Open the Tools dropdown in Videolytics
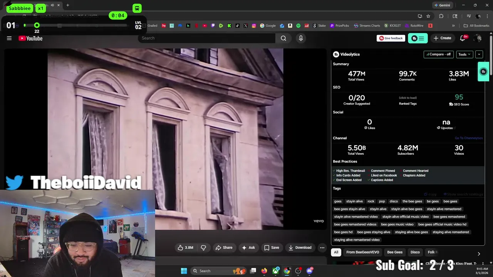 pyautogui.click(x=464, y=54)
